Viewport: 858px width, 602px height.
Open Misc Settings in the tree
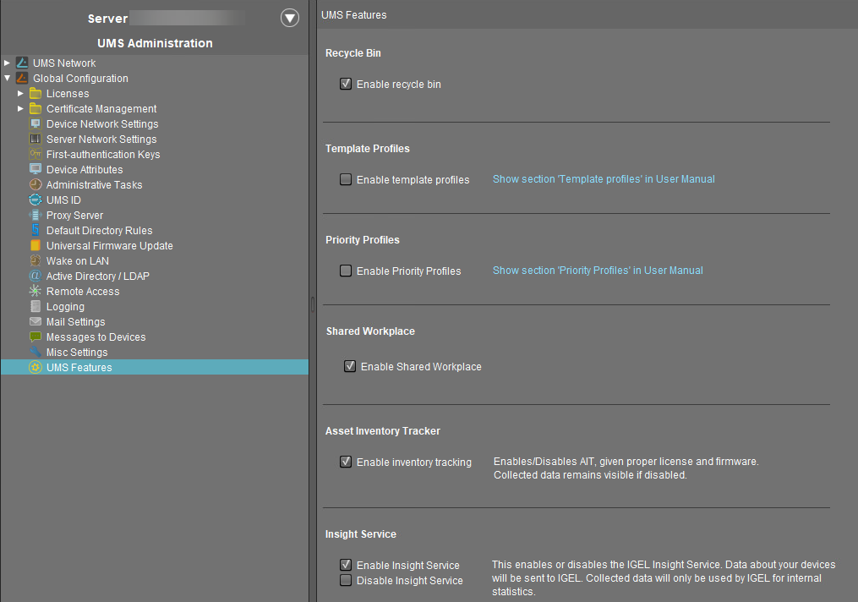(77, 353)
